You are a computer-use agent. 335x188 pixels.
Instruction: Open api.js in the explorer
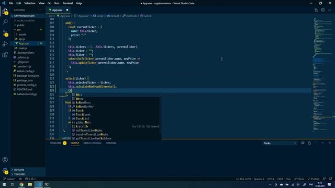pos(28,39)
